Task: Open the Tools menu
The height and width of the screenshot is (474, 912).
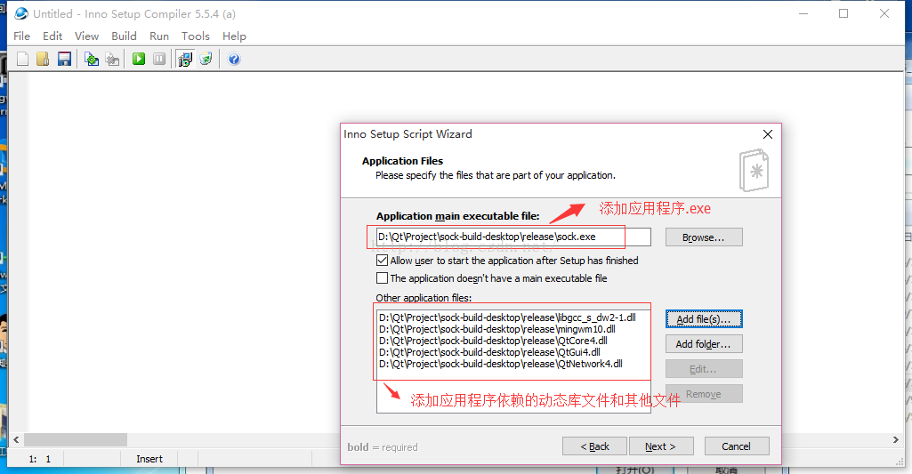Action: pyautogui.click(x=196, y=36)
